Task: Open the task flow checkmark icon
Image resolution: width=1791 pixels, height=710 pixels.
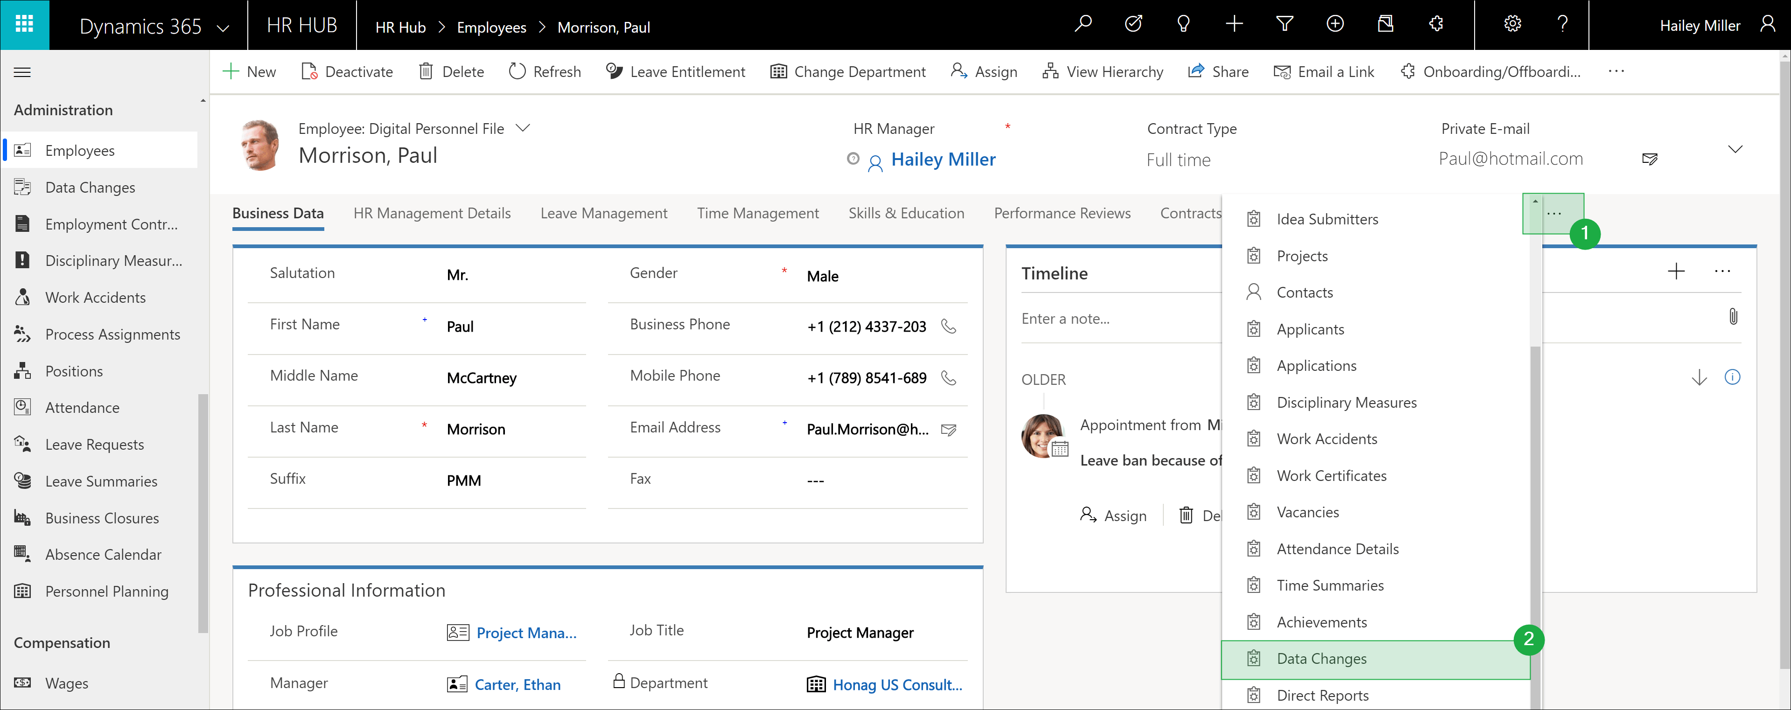Action: coord(1133,24)
